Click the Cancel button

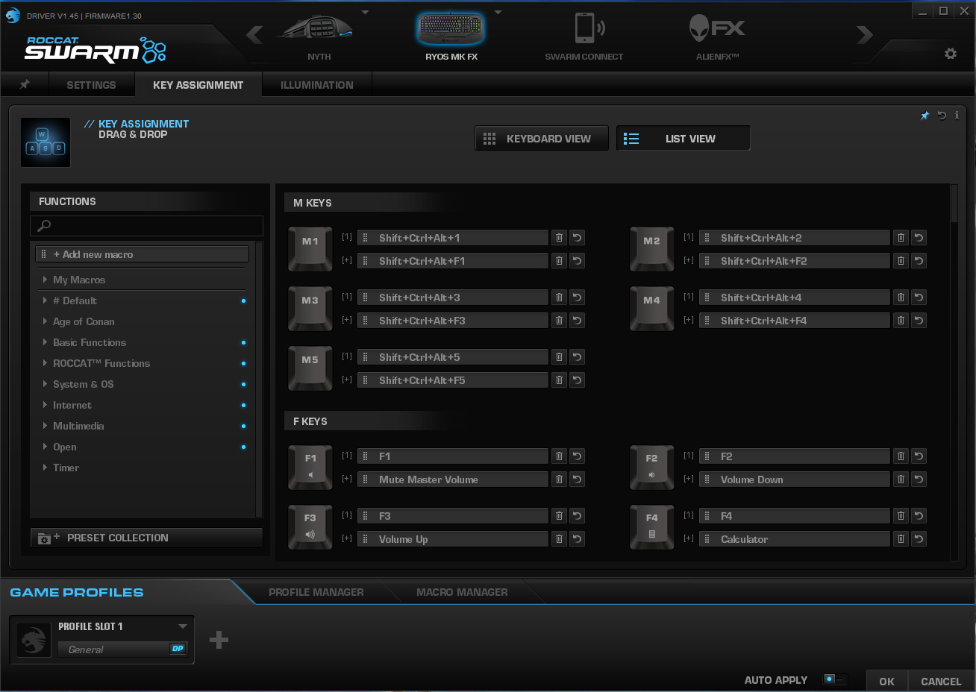click(941, 681)
